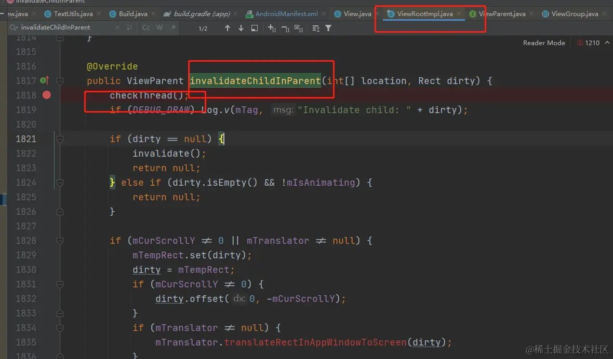Close the AndroidManifest.xml tab
Viewport: 613px width, 359px height.
pyautogui.click(x=324, y=13)
